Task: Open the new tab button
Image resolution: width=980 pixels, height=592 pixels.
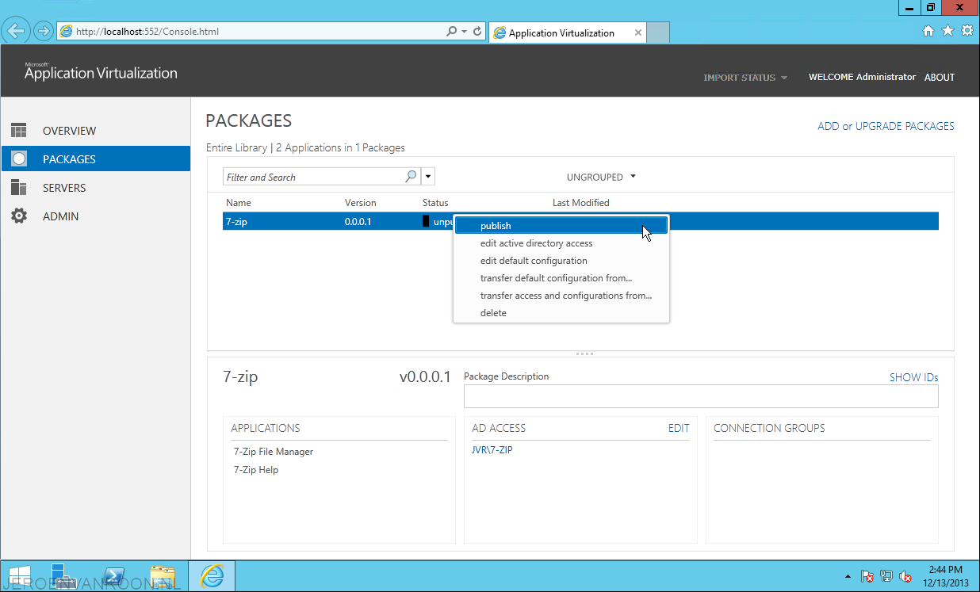Action: (x=659, y=32)
